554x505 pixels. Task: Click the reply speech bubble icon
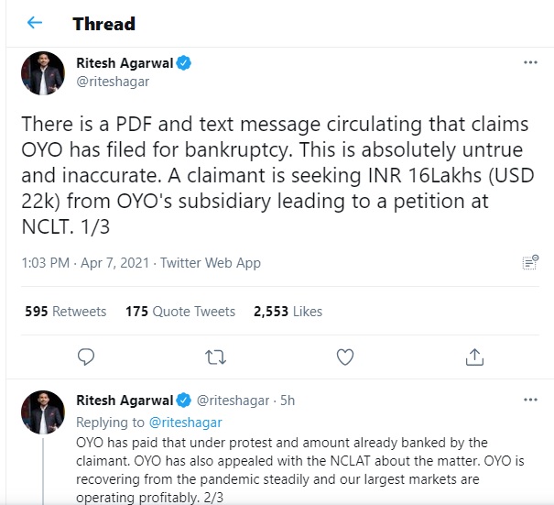pyautogui.click(x=86, y=356)
